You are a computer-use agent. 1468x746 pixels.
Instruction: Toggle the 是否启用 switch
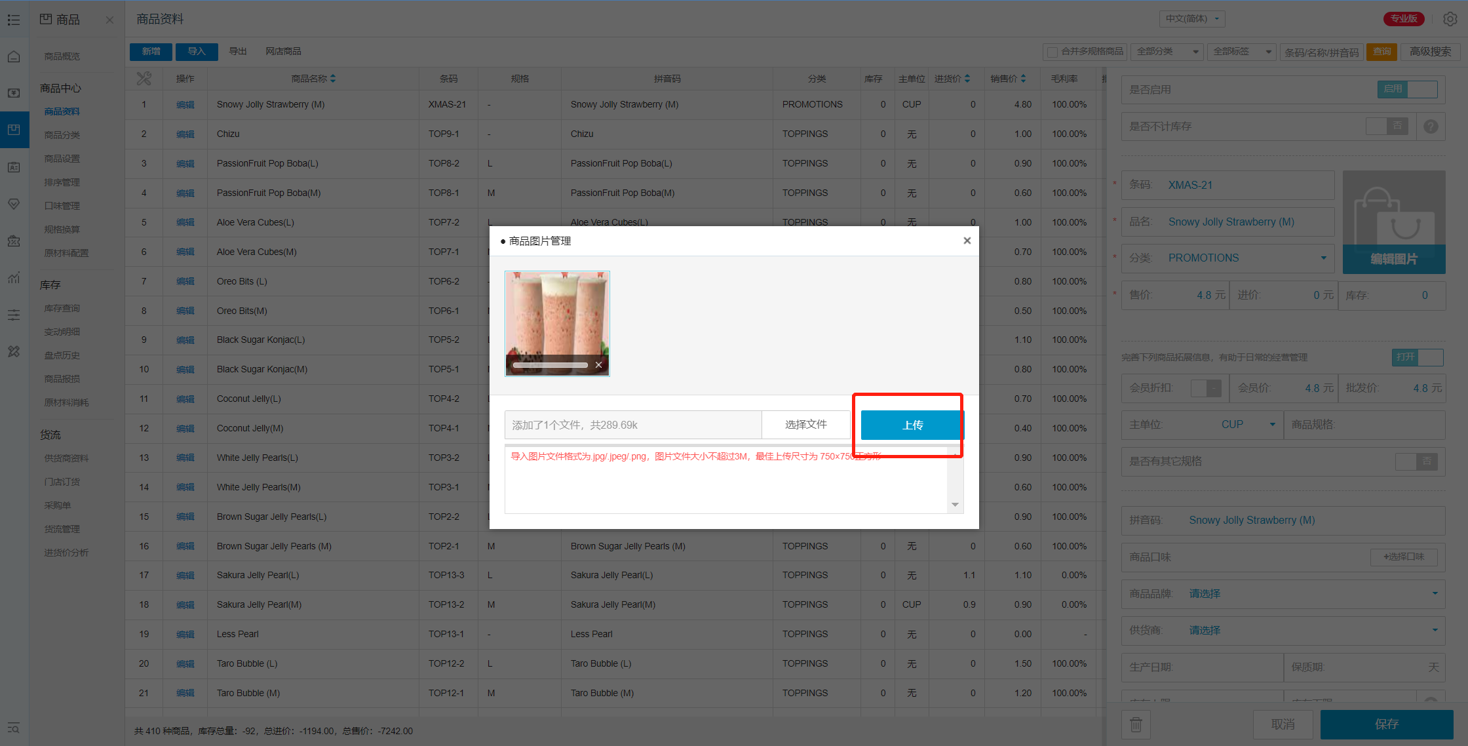tap(1407, 89)
